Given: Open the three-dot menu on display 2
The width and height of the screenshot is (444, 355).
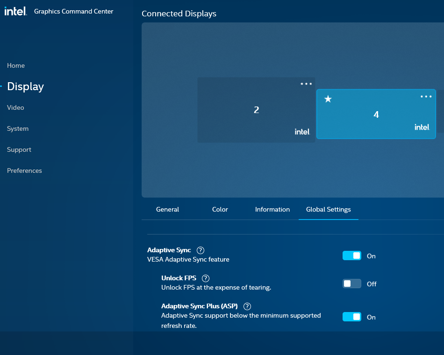Looking at the screenshot, I should click(306, 84).
